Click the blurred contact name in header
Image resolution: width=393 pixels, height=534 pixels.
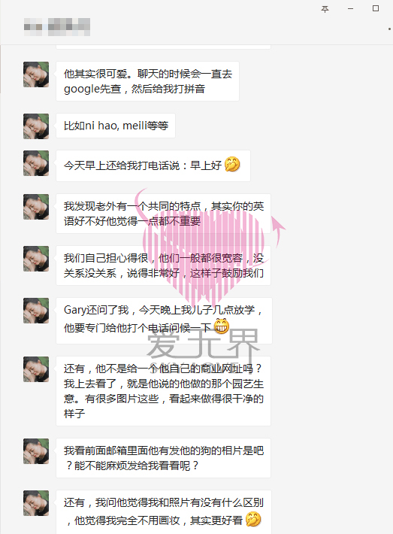coord(57,27)
